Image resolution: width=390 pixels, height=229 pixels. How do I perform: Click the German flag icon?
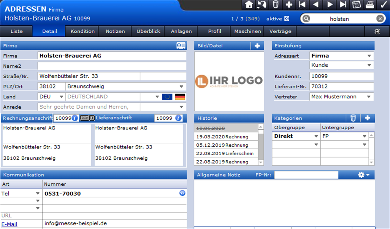180,97
